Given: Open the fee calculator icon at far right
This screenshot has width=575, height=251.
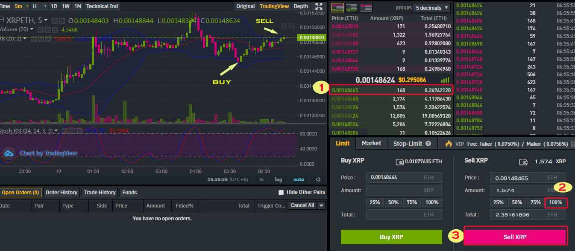Looking at the screenshot, I should click(x=573, y=144).
